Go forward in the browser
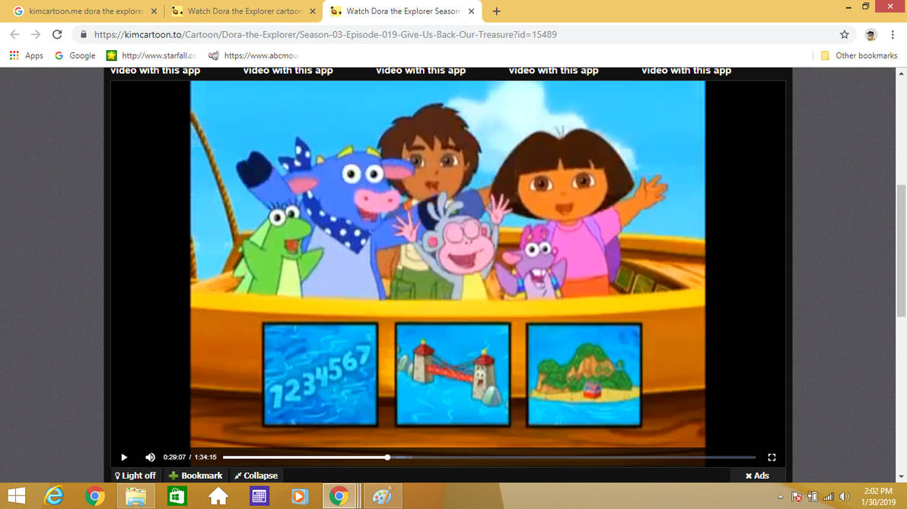Image resolution: width=907 pixels, height=509 pixels. [x=36, y=35]
